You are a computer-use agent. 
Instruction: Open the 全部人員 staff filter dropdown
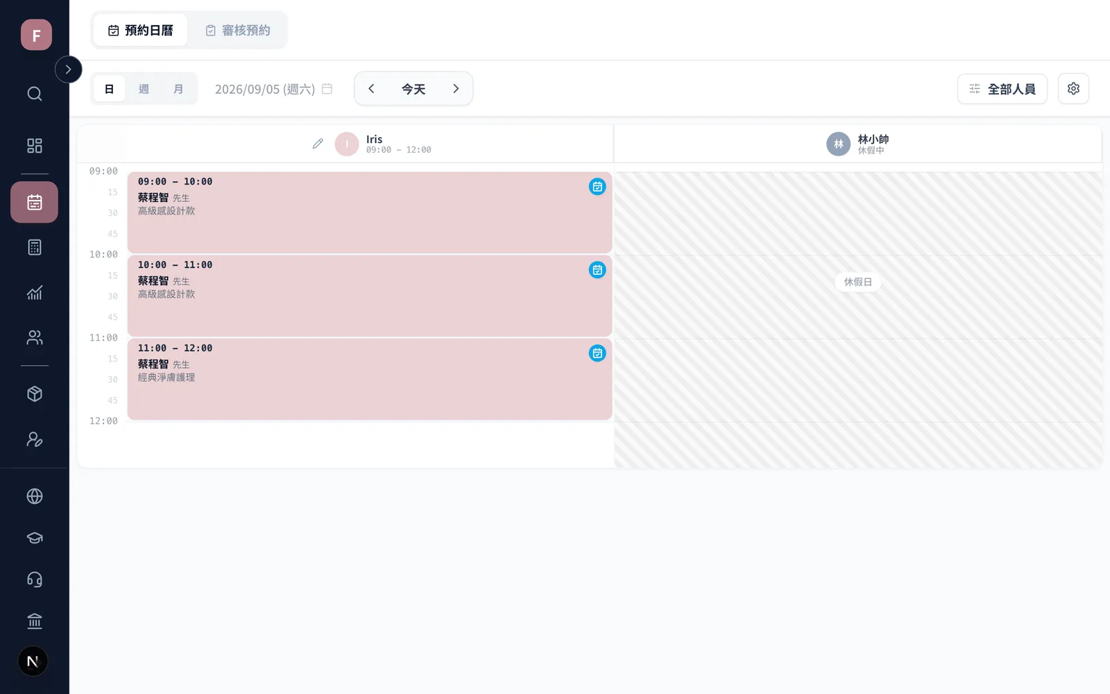(1002, 89)
